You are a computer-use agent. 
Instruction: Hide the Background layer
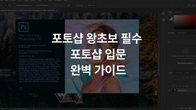coord(169,90)
